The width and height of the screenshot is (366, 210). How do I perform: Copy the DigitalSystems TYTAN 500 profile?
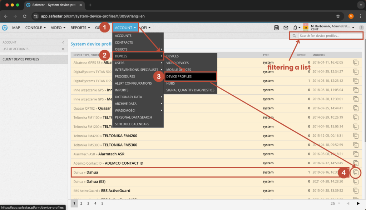click(x=356, y=72)
